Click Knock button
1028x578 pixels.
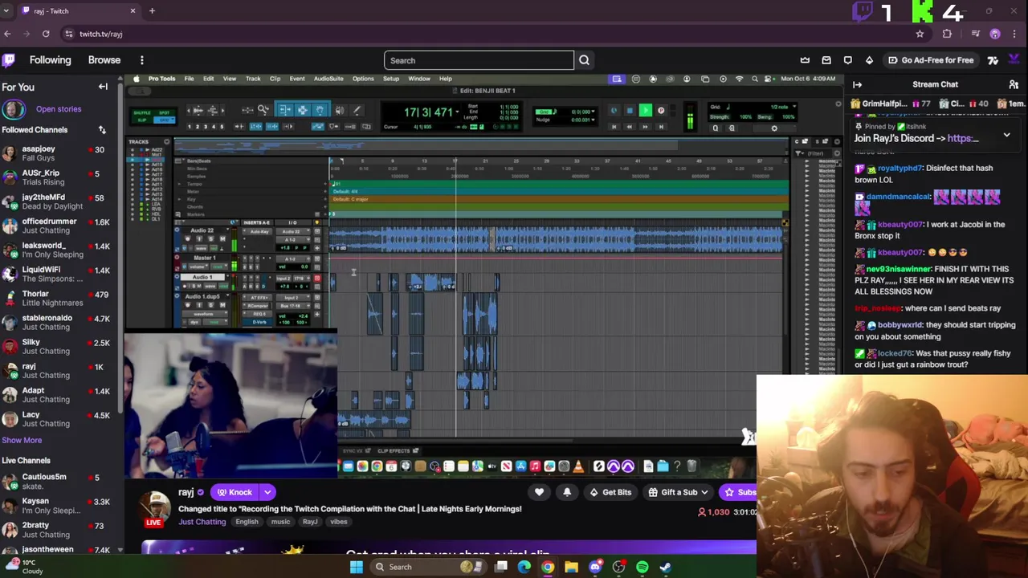pos(234,492)
